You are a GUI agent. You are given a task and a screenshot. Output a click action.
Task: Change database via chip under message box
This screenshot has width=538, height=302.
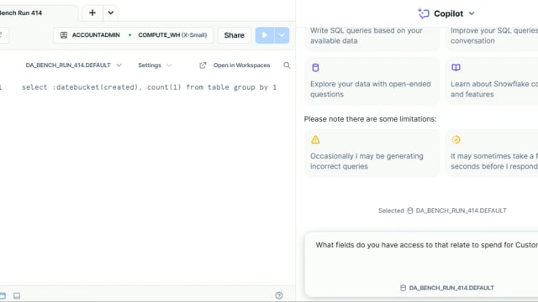coord(447,288)
